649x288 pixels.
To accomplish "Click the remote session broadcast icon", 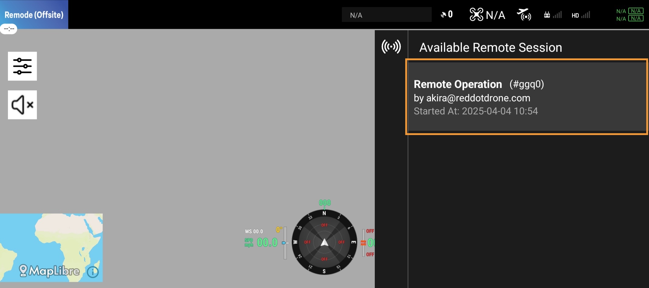I will click(391, 47).
